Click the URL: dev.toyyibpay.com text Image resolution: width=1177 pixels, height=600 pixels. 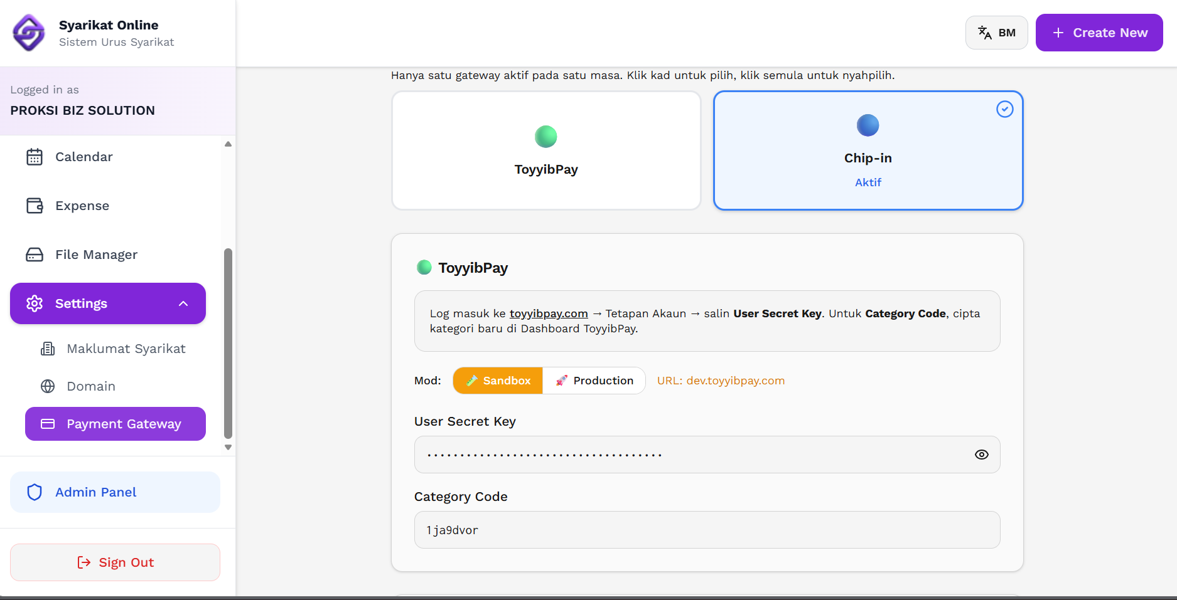pos(721,381)
